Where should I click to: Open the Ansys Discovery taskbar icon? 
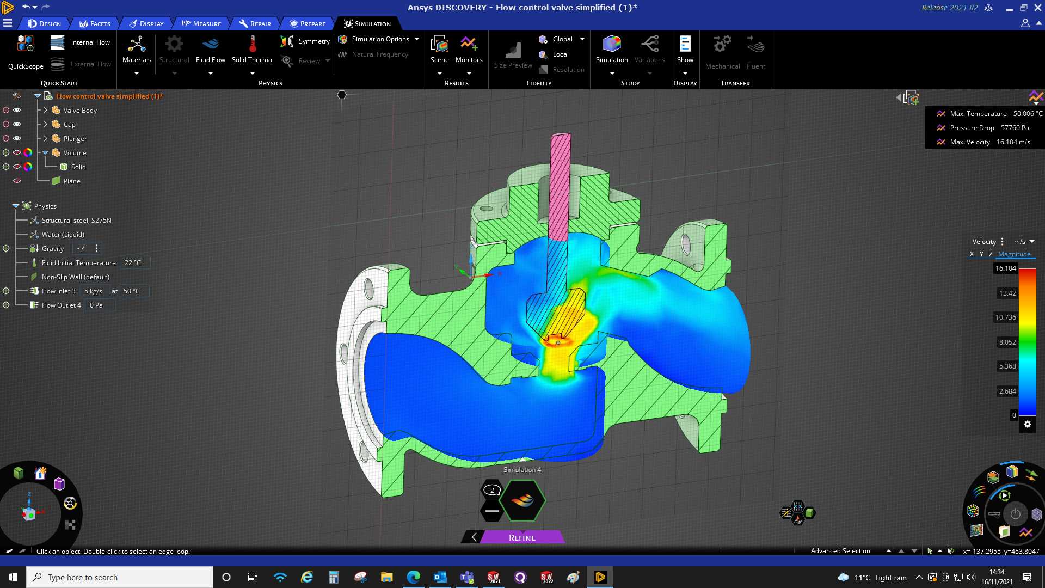point(600,577)
